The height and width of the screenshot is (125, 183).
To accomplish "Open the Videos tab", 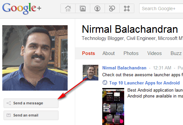I will pyautogui.click(x=154, y=53).
